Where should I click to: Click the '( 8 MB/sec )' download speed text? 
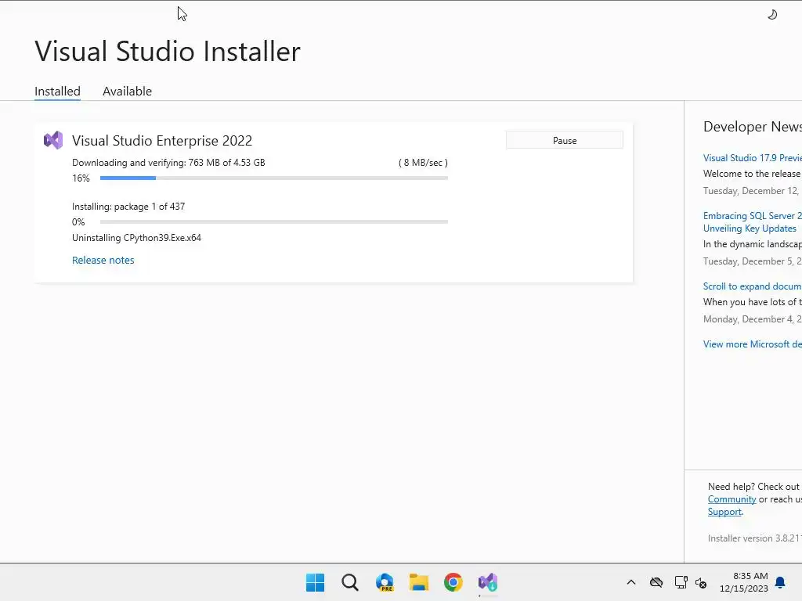point(423,163)
